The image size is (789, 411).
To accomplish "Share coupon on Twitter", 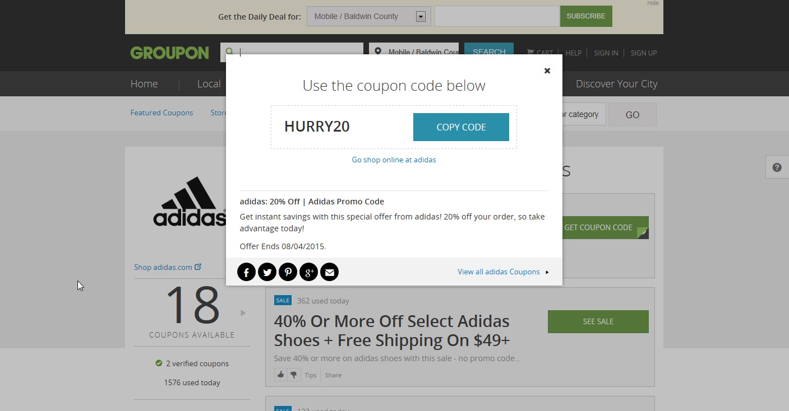I will pos(267,272).
